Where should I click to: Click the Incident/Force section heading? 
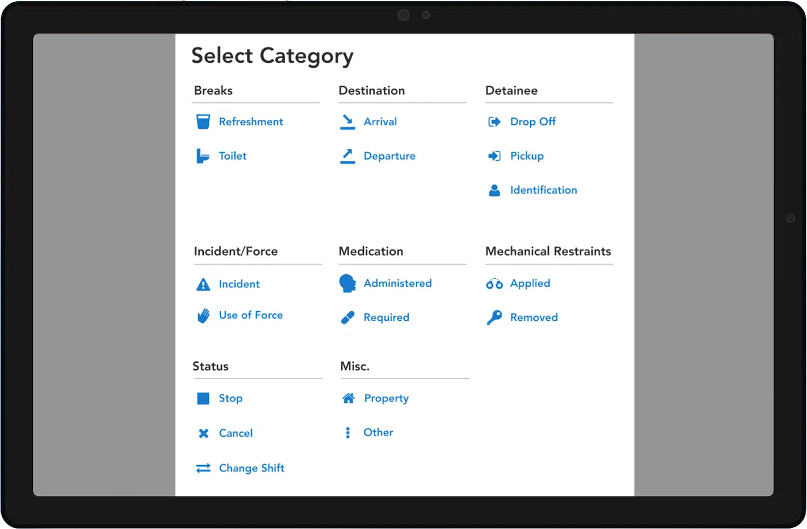click(236, 251)
